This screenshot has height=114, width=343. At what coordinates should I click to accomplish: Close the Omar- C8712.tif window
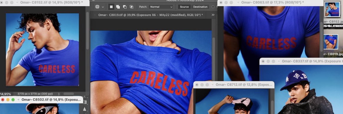pyautogui.click(x=197, y=85)
